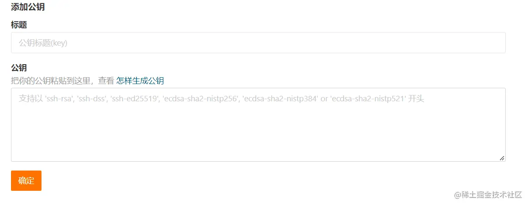Click 'ssh-ed25519' in the placeholder text
The height and width of the screenshot is (206, 529).
click(x=135, y=99)
